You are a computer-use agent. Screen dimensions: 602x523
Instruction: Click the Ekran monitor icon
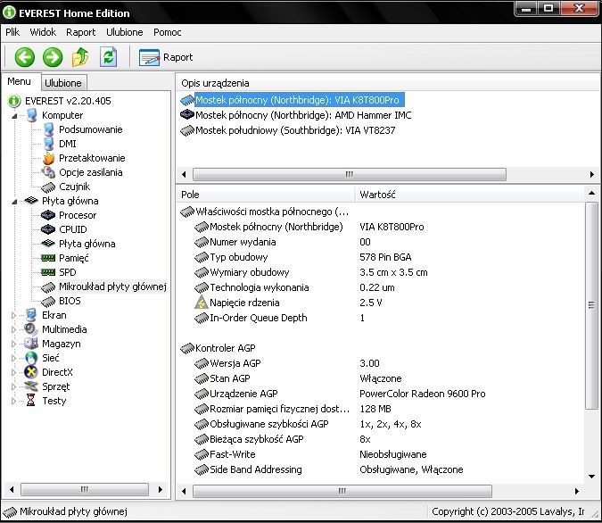(x=31, y=315)
